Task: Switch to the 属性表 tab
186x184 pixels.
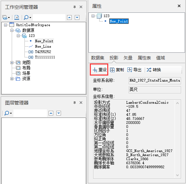Action: [x=144, y=58]
